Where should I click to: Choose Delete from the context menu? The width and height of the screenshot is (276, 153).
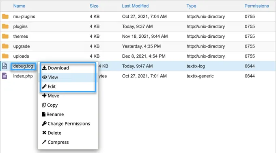point(68,133)
